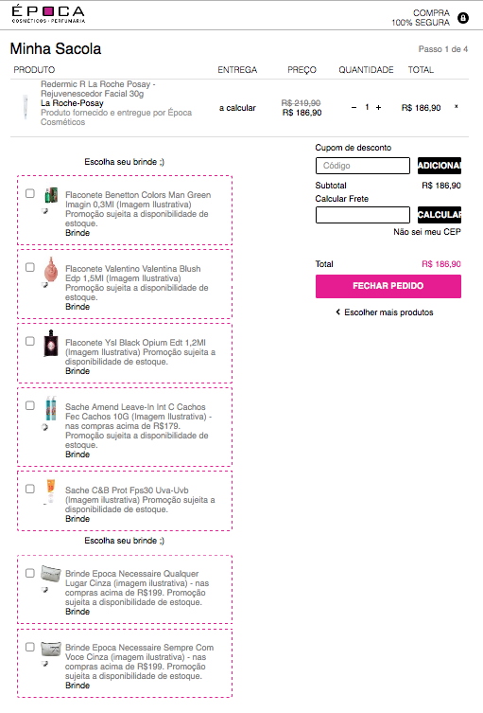Click the pink FECHAR PEDIDO button

pyautogui.click(x=388, y=286)
